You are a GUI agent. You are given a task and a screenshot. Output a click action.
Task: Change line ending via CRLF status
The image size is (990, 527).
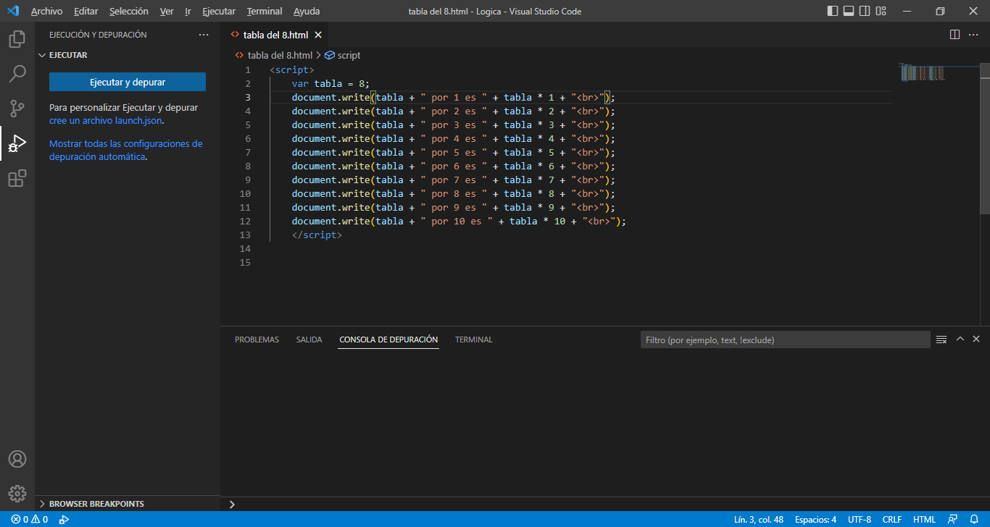(x=892, y=520)
